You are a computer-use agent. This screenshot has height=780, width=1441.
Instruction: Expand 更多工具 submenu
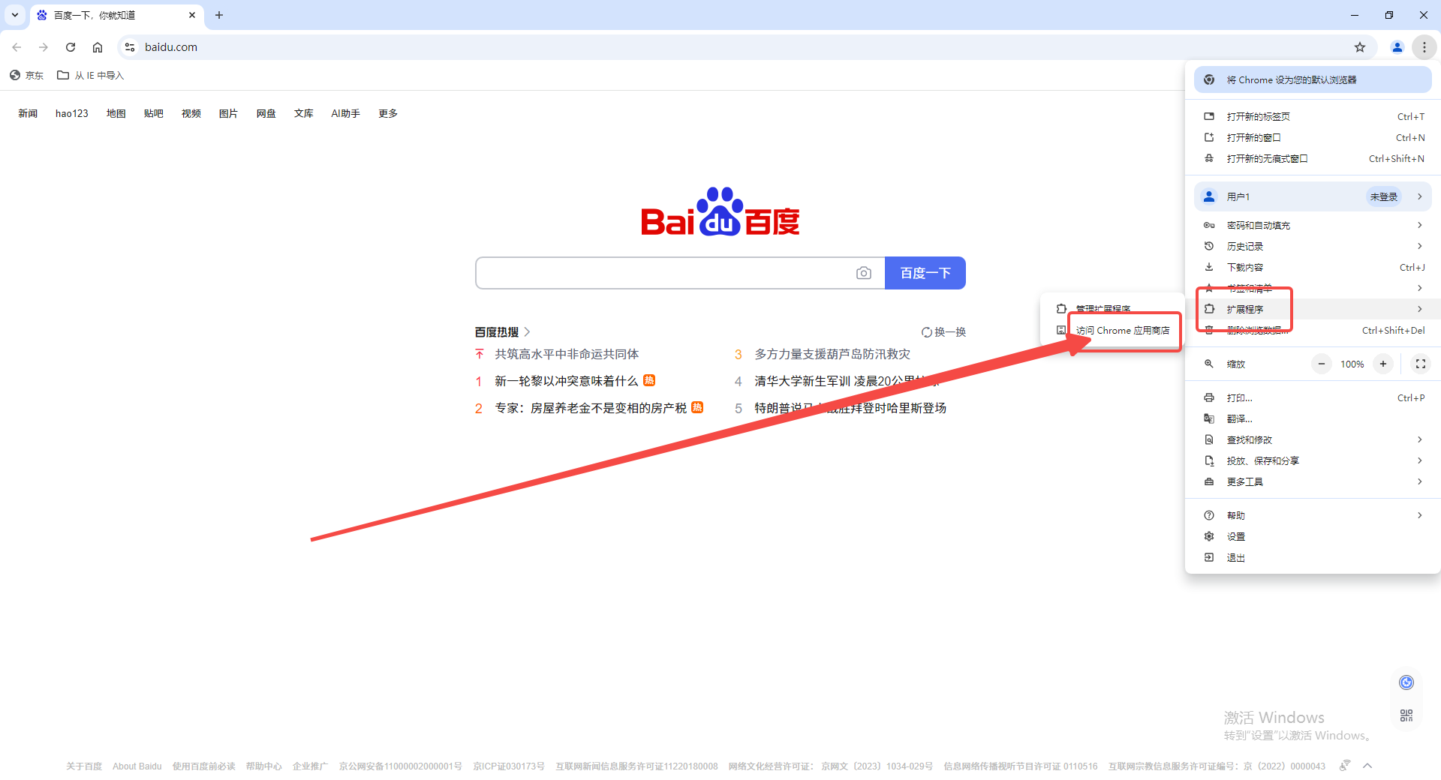click(1313, 481)
